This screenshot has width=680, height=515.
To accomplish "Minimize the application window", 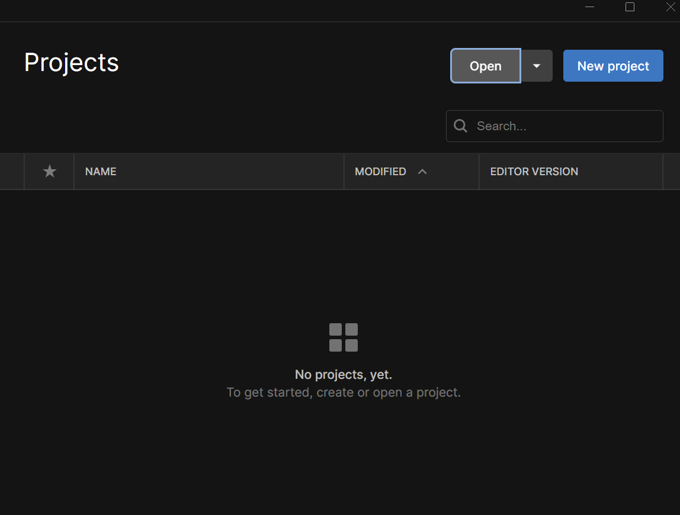I will 589,7.
